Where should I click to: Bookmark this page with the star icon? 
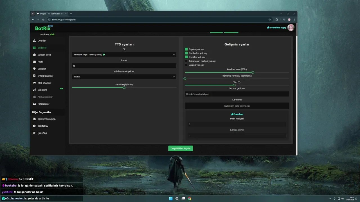point(269,20)
